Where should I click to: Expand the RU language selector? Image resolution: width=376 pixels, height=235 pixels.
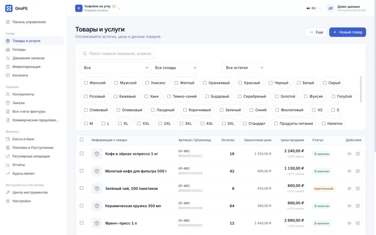(314, 8)
